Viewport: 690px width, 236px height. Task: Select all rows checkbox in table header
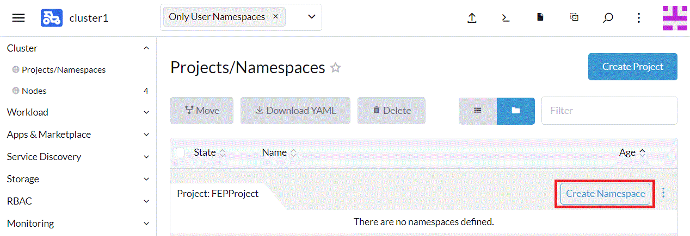pos(181,152)
